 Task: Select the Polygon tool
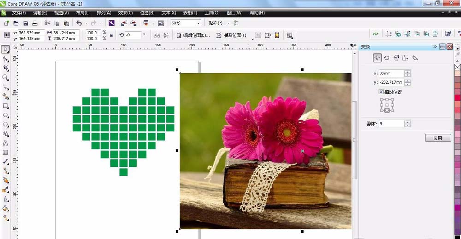(5, 125)
